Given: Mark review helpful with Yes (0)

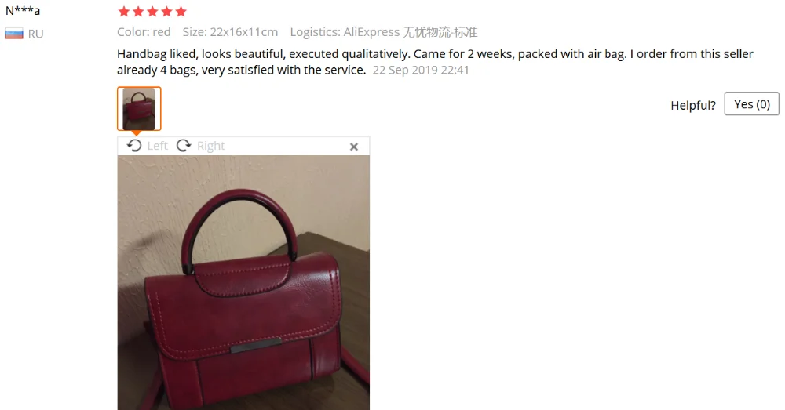Looking at the screenshot, I should 751,104.
